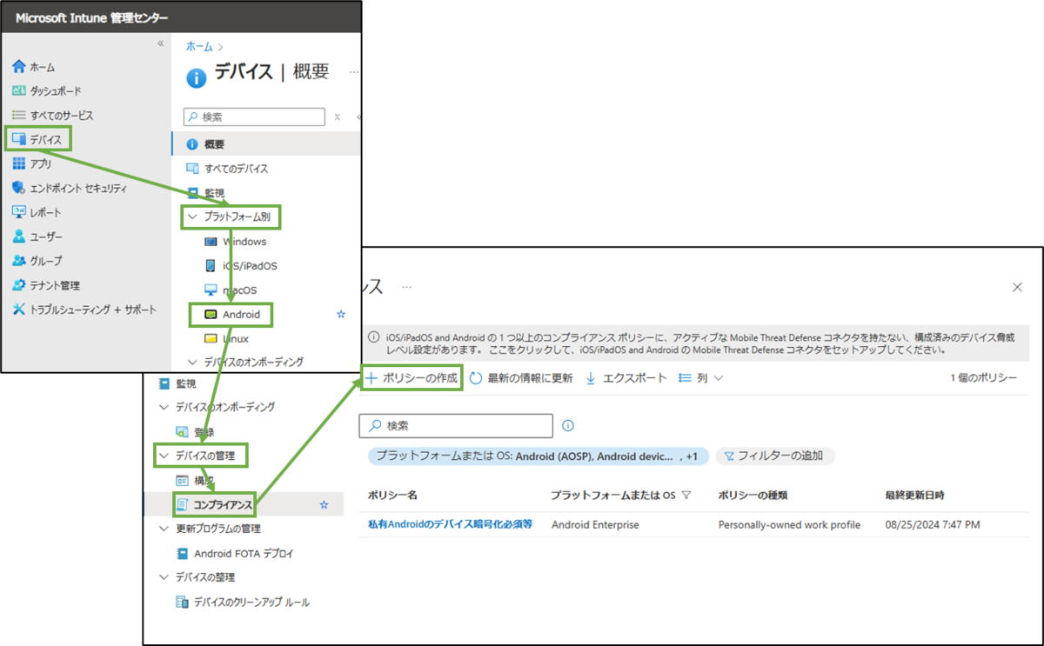Image resolution: width=1044 pixels, height=646 pixels.
Task: Click the policy search field
Action: pos(456,426)
